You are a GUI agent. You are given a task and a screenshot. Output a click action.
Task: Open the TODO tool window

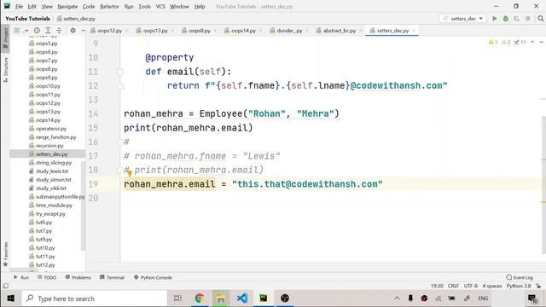click(47, 277)
